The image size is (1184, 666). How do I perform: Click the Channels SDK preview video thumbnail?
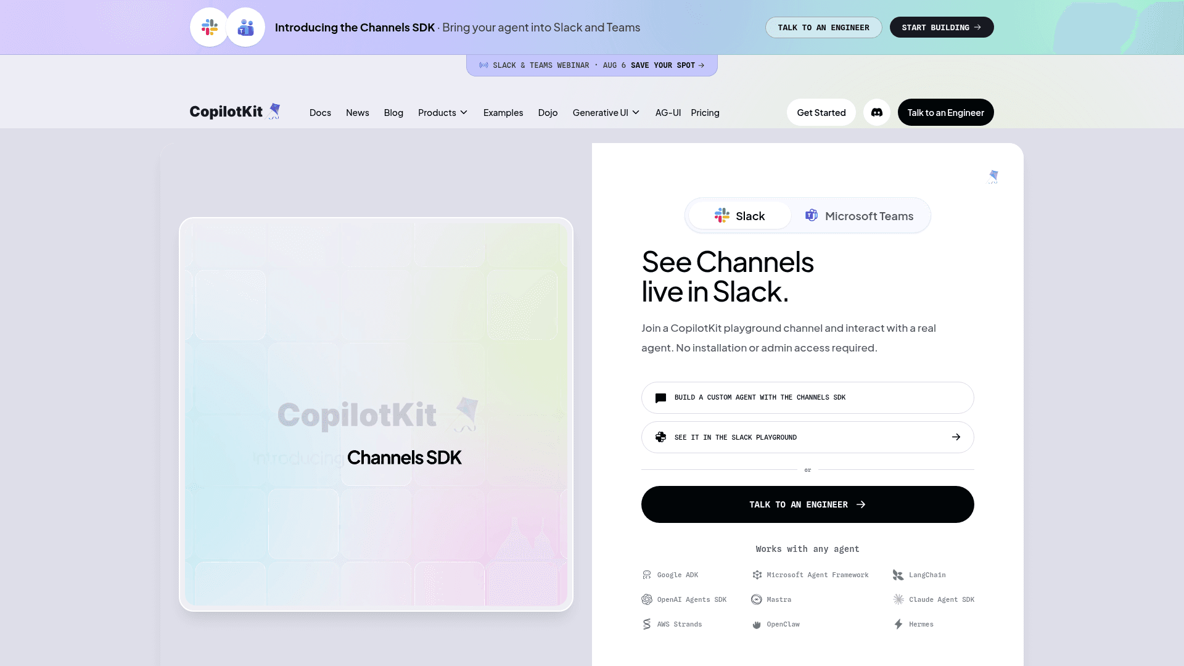[x=376, y=414]
